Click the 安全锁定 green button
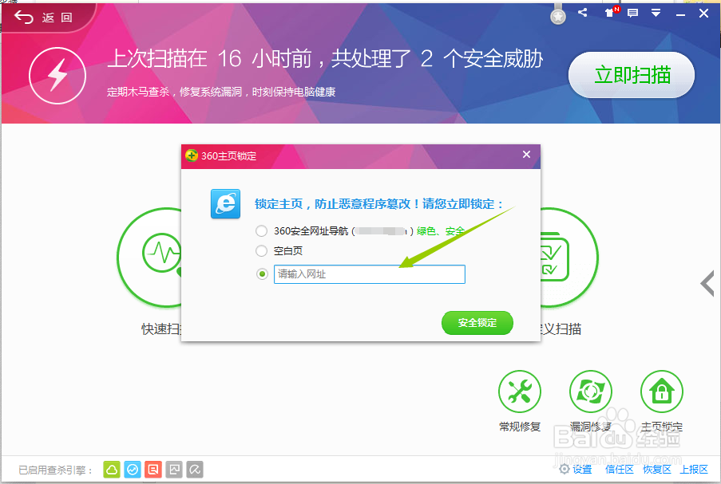 click(x=477, y=323)
